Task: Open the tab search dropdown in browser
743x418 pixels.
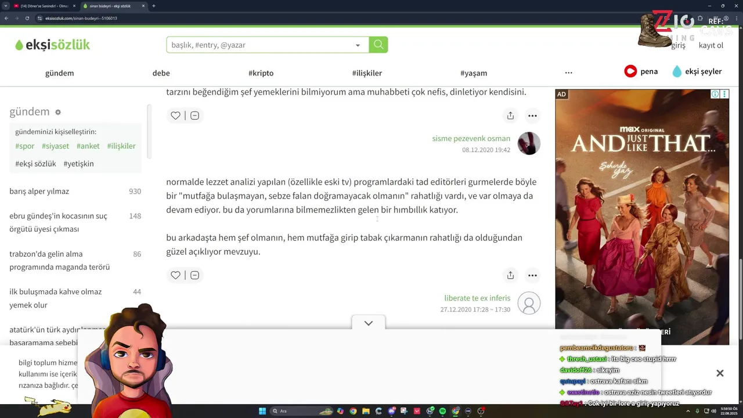Action: coord(5,6)
